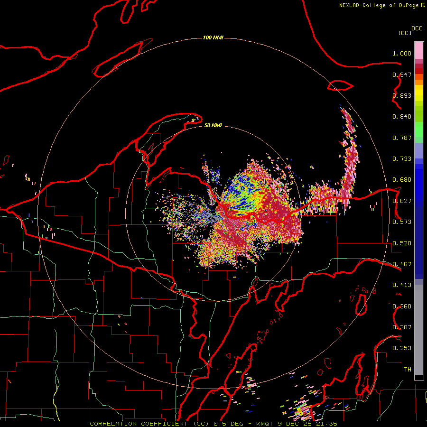Select the 1.000 color scale value
This screenshot has height=427, width=427.
point(402,53)
